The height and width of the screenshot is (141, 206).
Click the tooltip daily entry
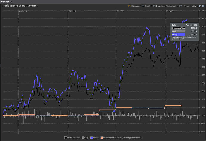pyautogui.click(x=178, y=31)
